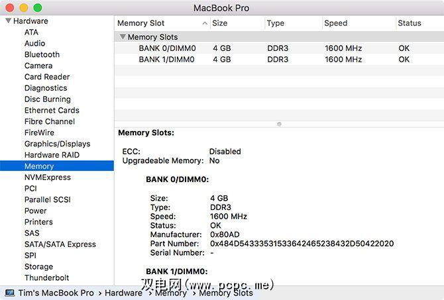Click the yellow minimize window button
This screenshot has height=300, width=444.
24,8
